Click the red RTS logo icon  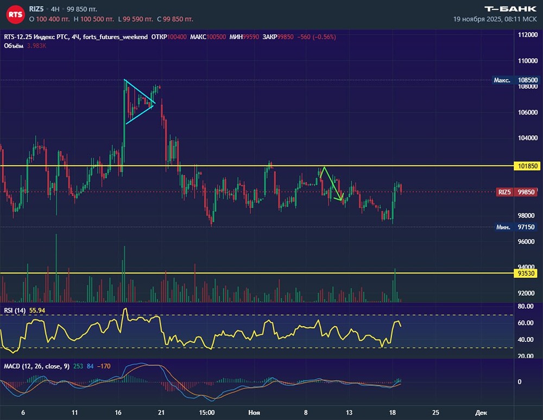point(15,15)
